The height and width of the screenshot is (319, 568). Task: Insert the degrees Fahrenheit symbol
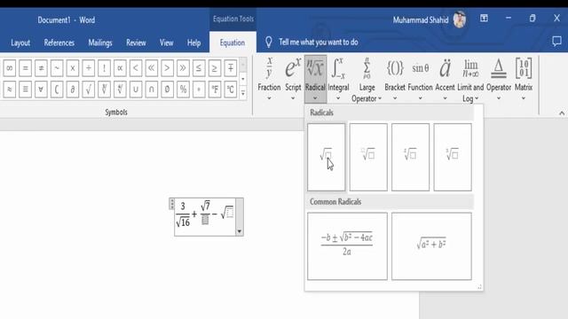tap(215, 89)
